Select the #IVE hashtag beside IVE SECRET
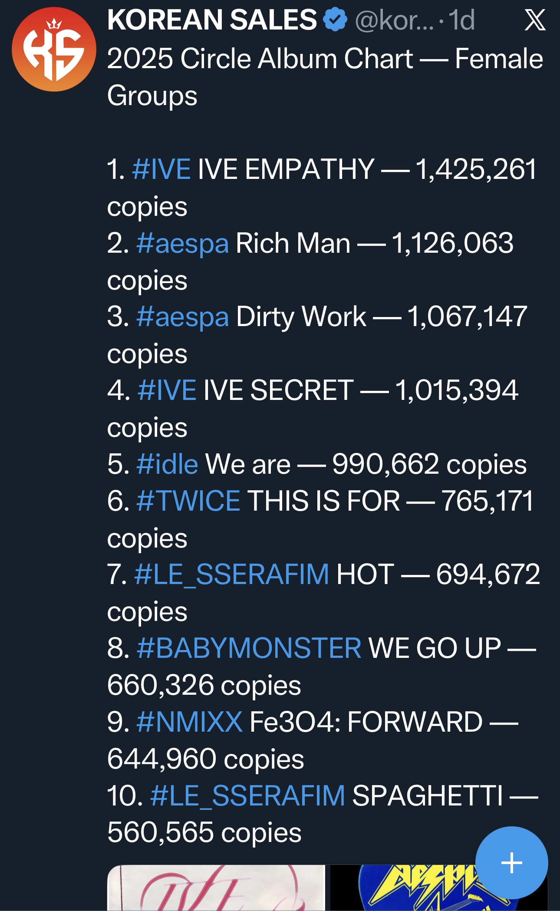Viewport: 560px width, 911px height. 167,390
